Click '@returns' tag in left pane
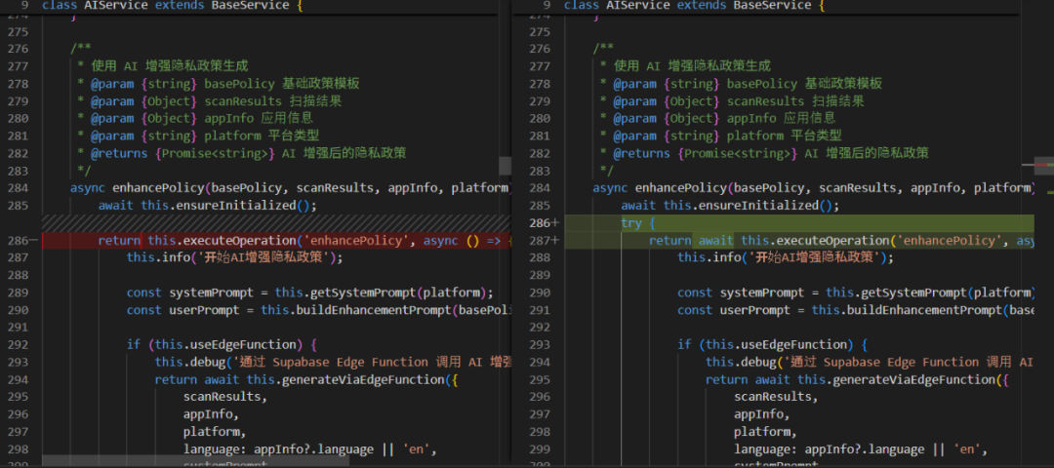Screen dimensions: 1054x468 point(119,153)
